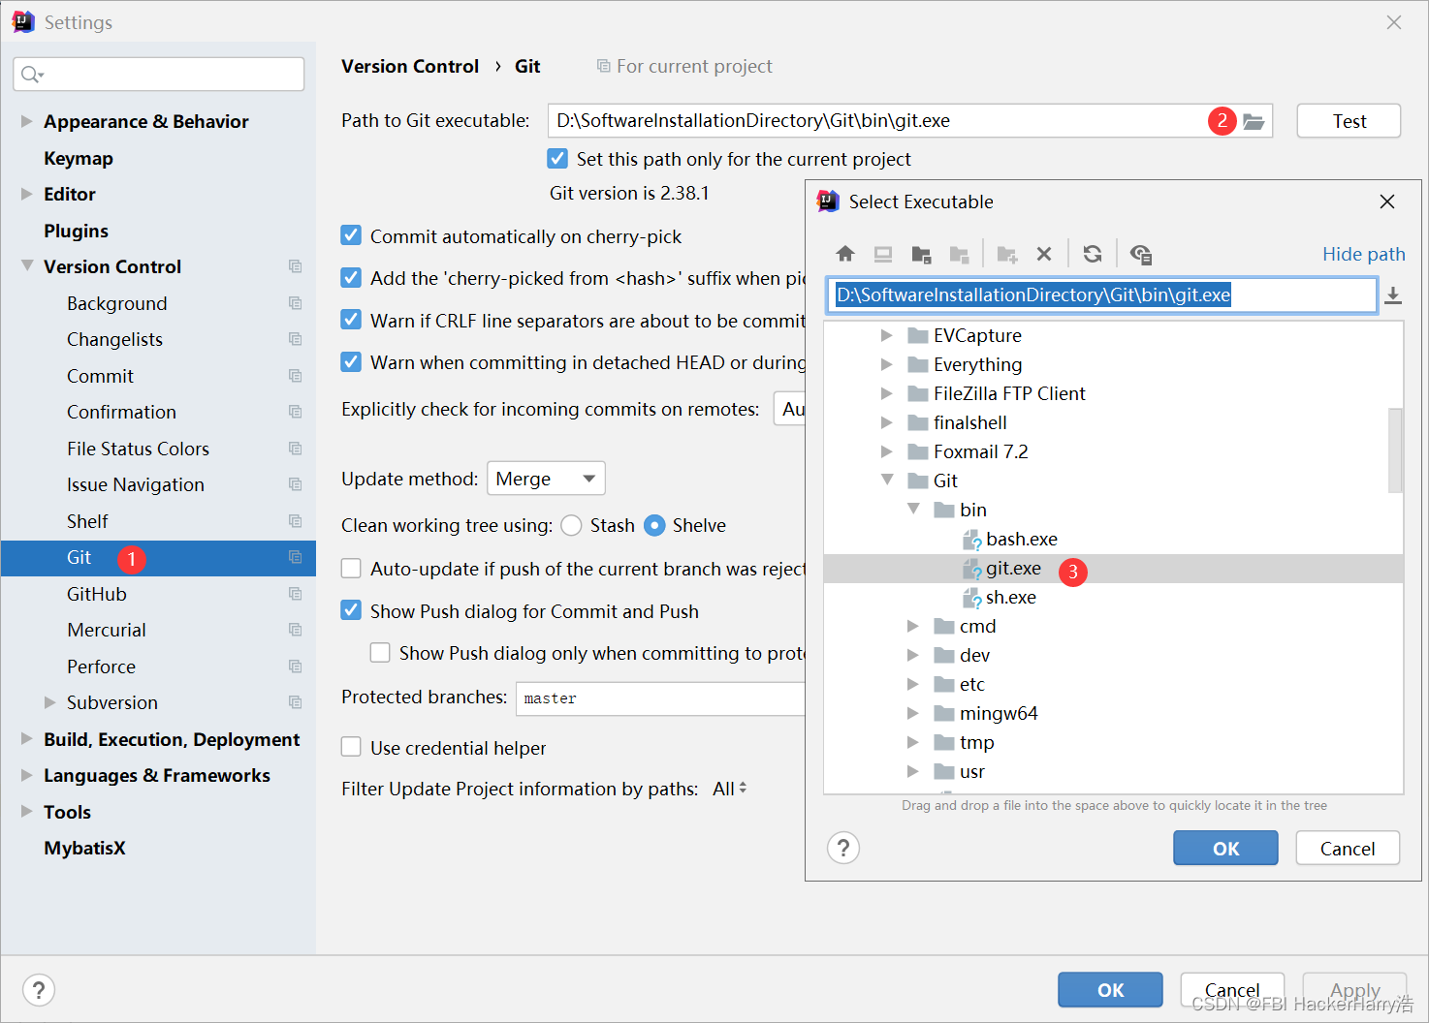Select the Stash radio button
1429x1023 pixels.
[x=571, y=525]
